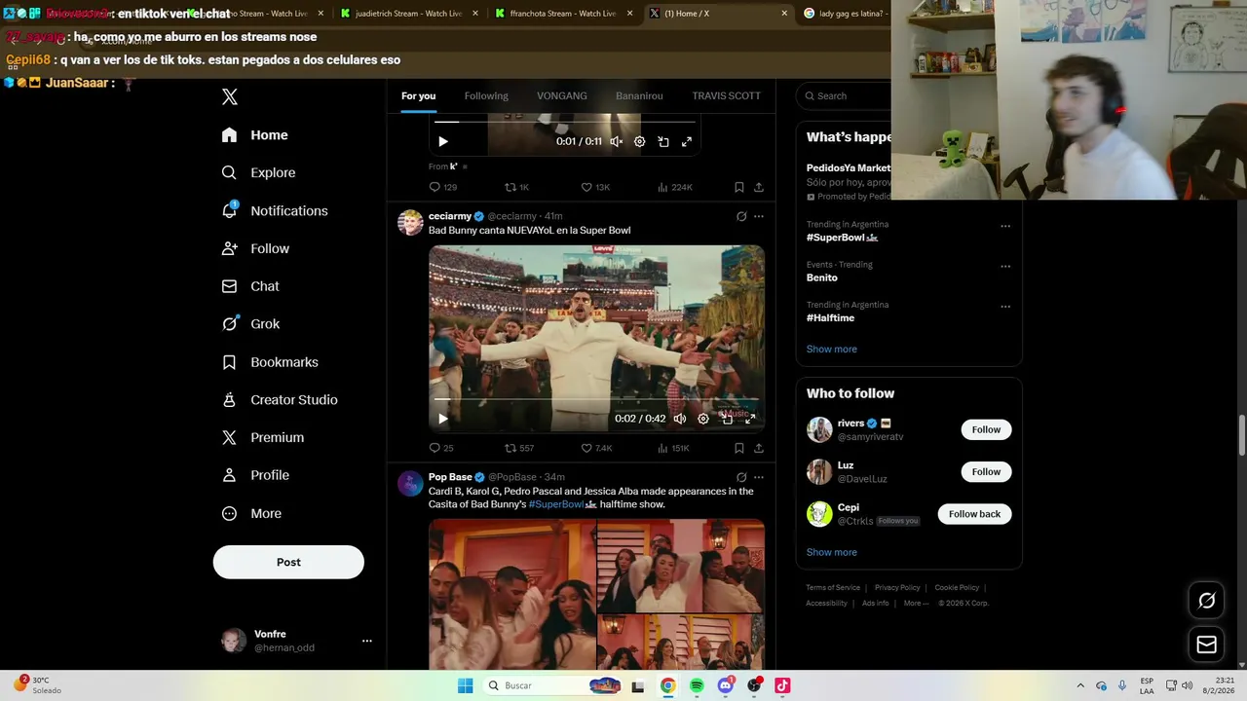Screen dimensions: 1247x701
Task: Repost ceciarmy post with 557 reposts
Action: 518,448
